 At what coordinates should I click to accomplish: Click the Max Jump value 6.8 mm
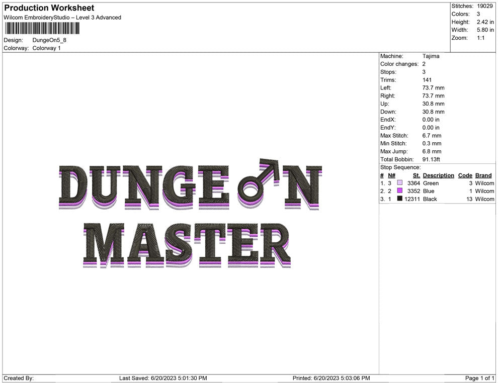click(x=432, y=151)
